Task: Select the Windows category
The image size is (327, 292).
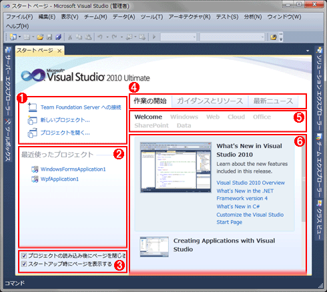Action: click(x=184, y=117)
